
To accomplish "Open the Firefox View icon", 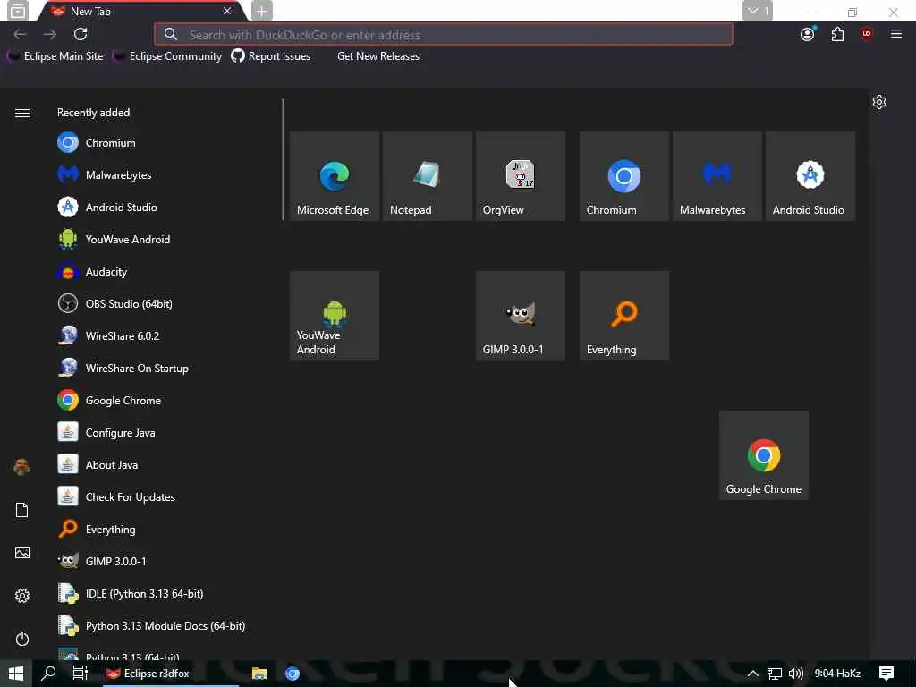I will (x=18, y=11).
